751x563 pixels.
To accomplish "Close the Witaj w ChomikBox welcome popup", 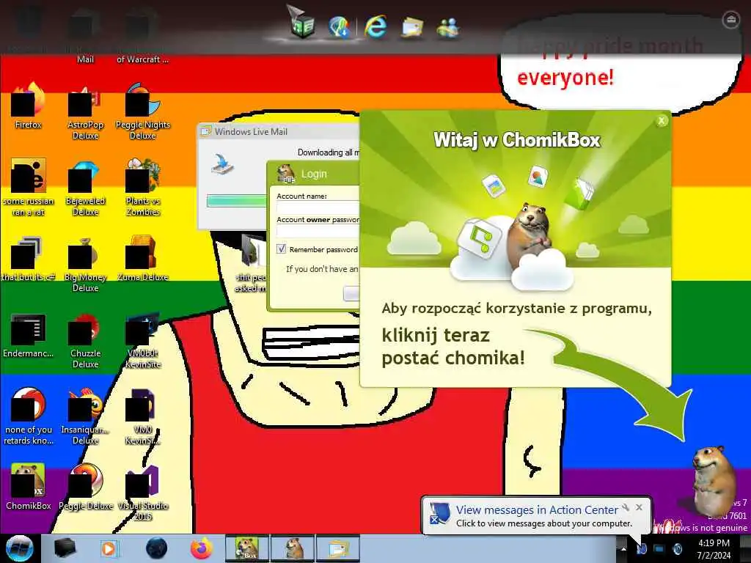I will [x=662, y=121].
